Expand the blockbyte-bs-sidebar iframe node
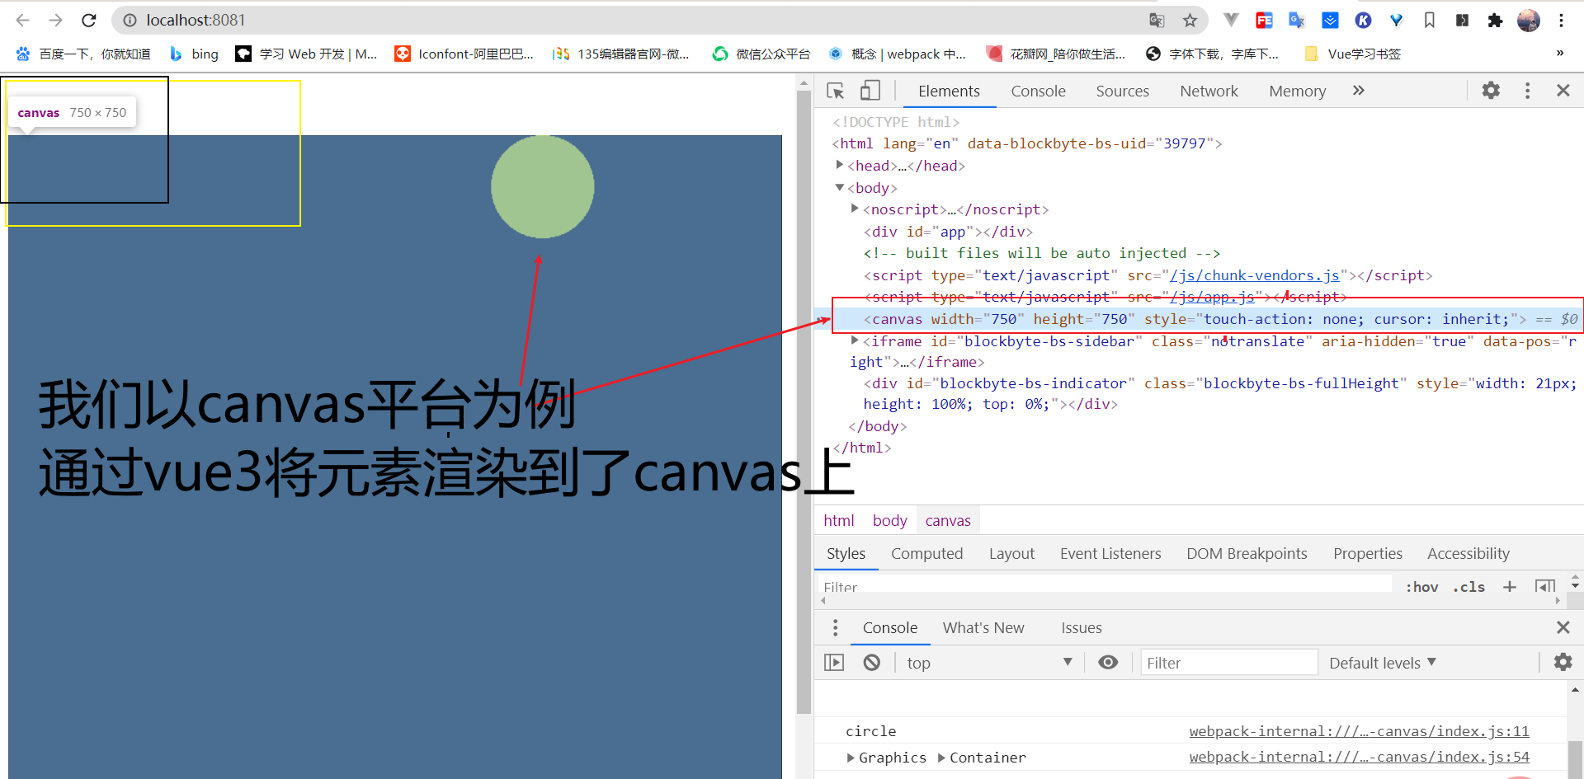The width and height of the screenshot is (1584, 779). click(x=855, y=340)
